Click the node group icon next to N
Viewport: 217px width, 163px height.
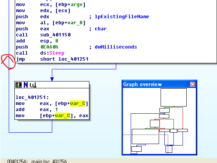coord(33,85)
